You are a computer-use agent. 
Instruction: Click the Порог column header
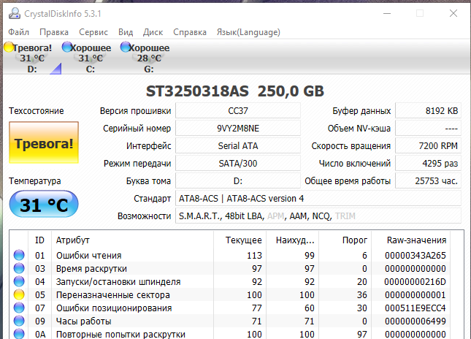tap(345, 240)
